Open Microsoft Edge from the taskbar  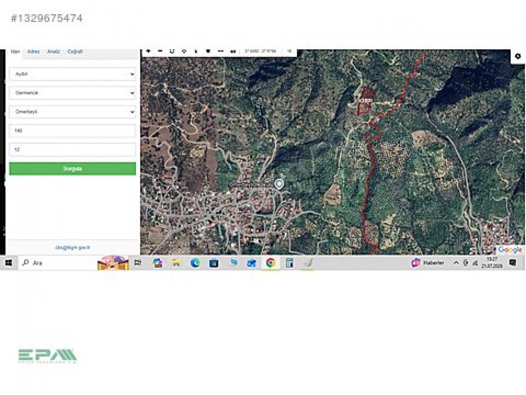(195, 263)
